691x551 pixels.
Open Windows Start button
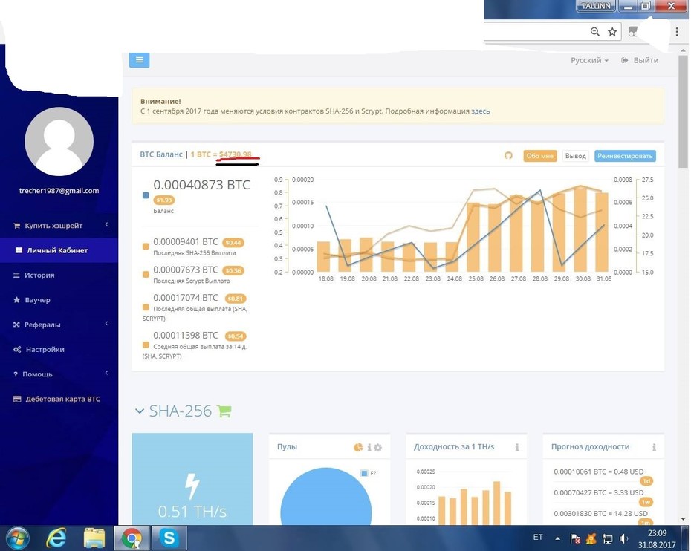pyautogui.click(x=17, y=538)
